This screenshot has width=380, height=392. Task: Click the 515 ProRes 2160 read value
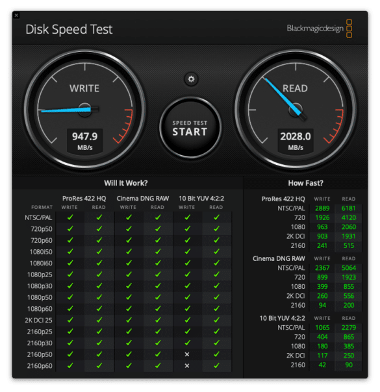click(349, 245)
